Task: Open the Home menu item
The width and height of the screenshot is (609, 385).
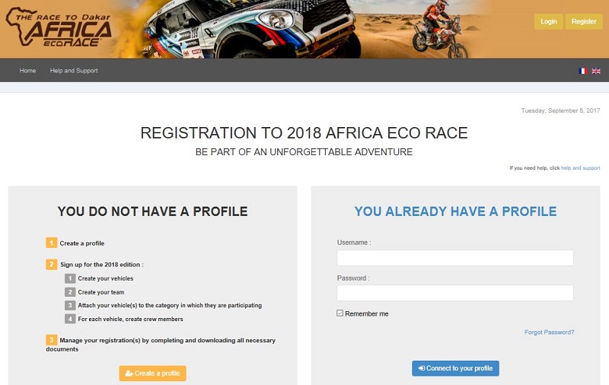Action: 27,71
